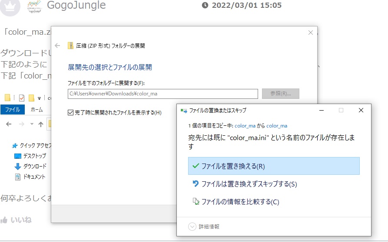Uncheck show extracted files when complete
Viewport: 388px width, 242px height.
(71, 113)
